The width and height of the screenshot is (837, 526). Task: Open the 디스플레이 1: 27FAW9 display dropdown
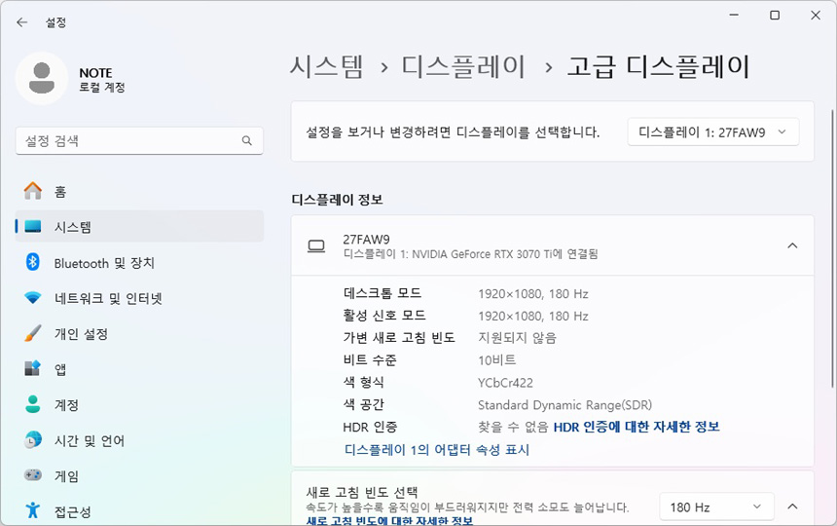coord(712,132)
